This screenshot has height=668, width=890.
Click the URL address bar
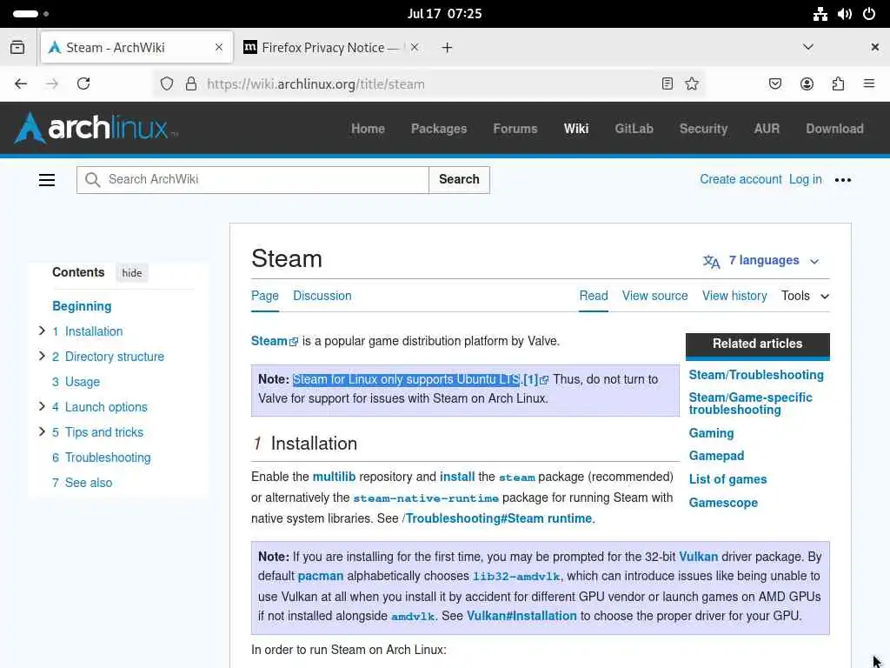point(431,84)
